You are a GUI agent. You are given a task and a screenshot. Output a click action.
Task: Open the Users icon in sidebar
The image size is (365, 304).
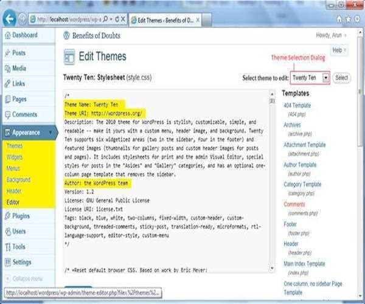pos(7,231)
